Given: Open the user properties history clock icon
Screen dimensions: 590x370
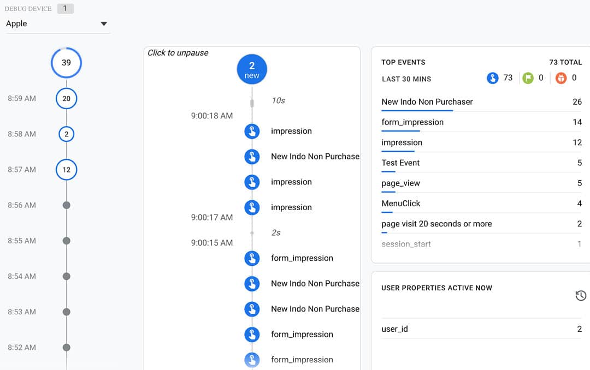Looking at the screenshot, I should [581, 295].
